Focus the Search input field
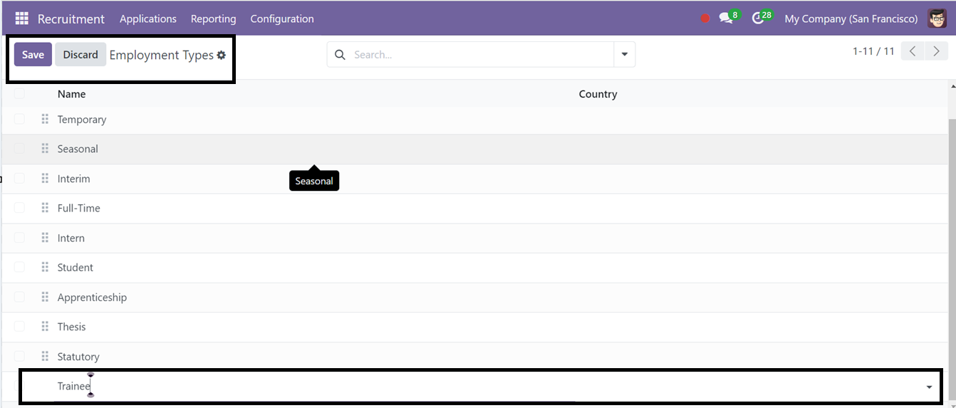956x408 pixels. [x=481, y=54]
